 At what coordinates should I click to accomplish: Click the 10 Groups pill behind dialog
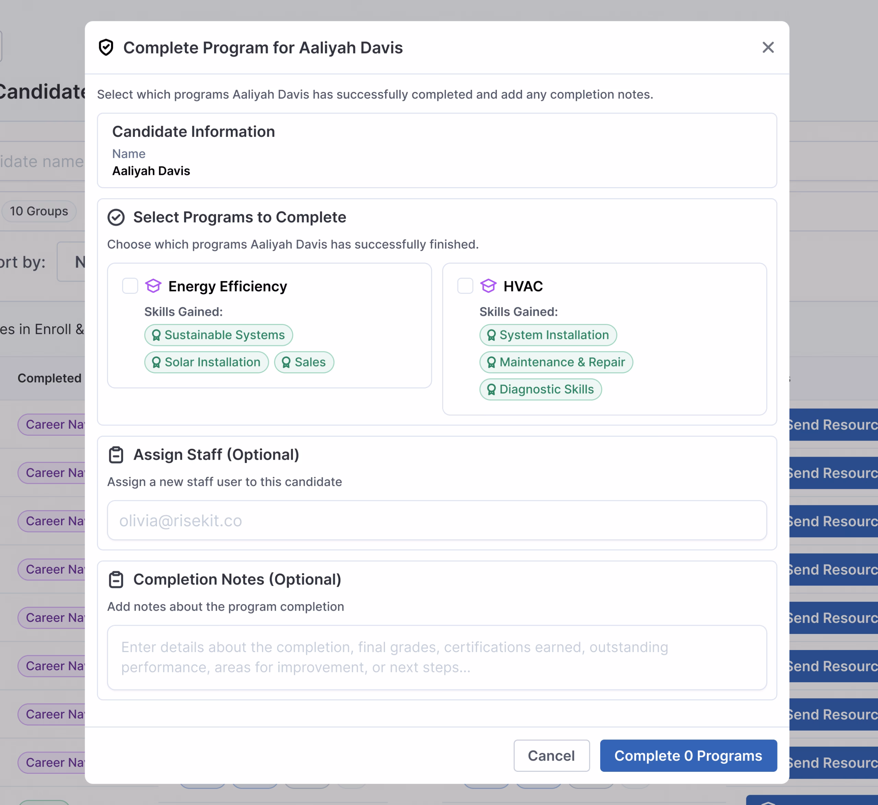(39, 211)
